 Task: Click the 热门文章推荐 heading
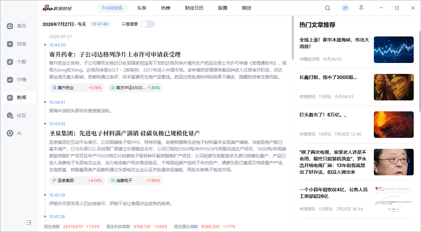click(317, 25)
